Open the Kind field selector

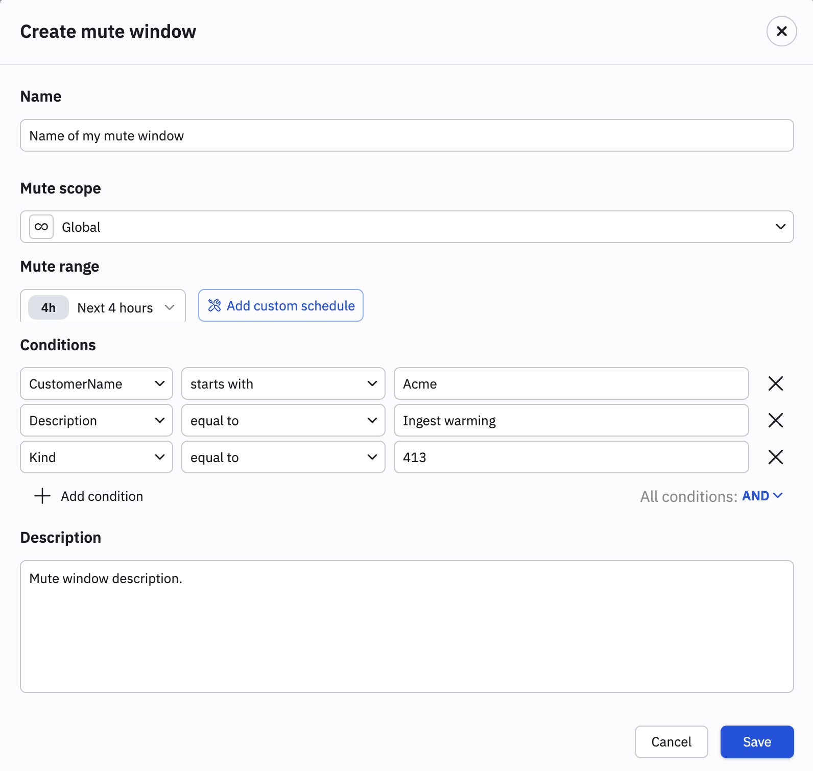click(97, 457)
